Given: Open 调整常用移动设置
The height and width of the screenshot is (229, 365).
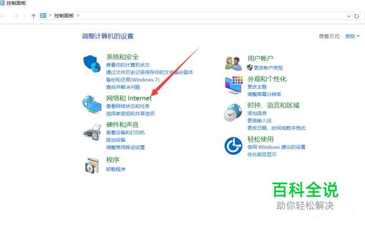Looking at the screenshot, I should pyautogui.click(x=126, y=147).
